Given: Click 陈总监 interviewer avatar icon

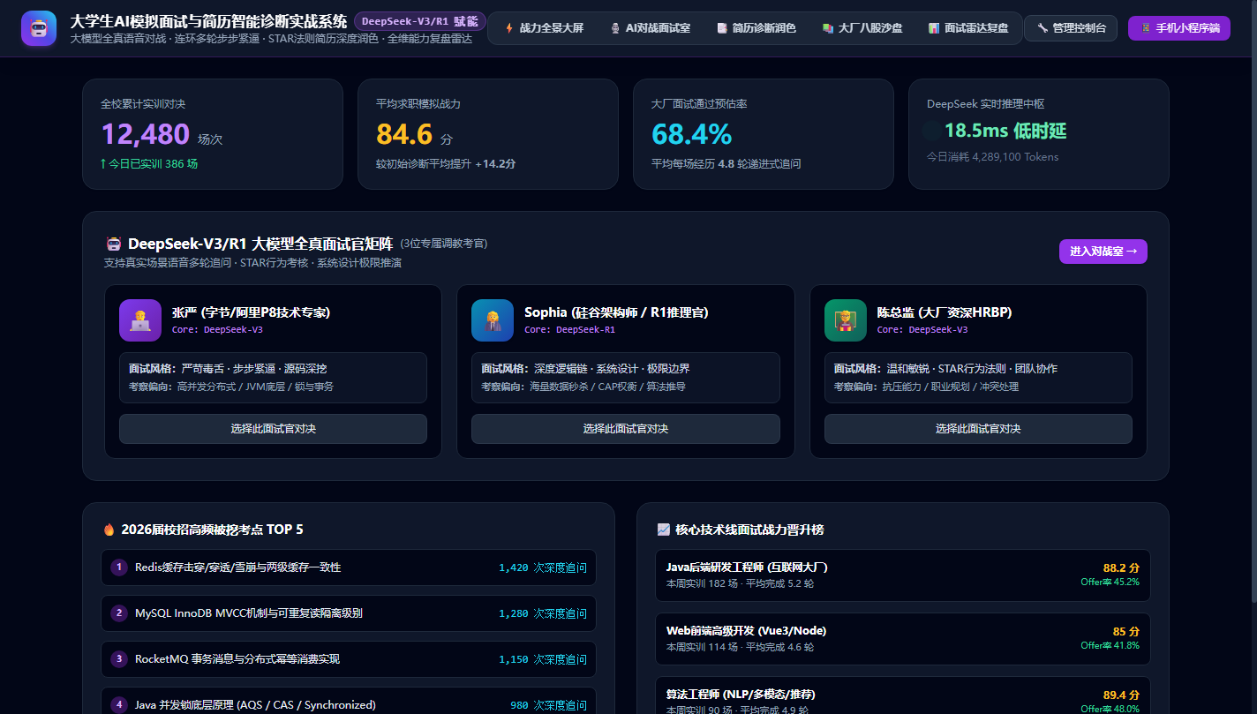Looking at the screenshot, I should point(846,320).
